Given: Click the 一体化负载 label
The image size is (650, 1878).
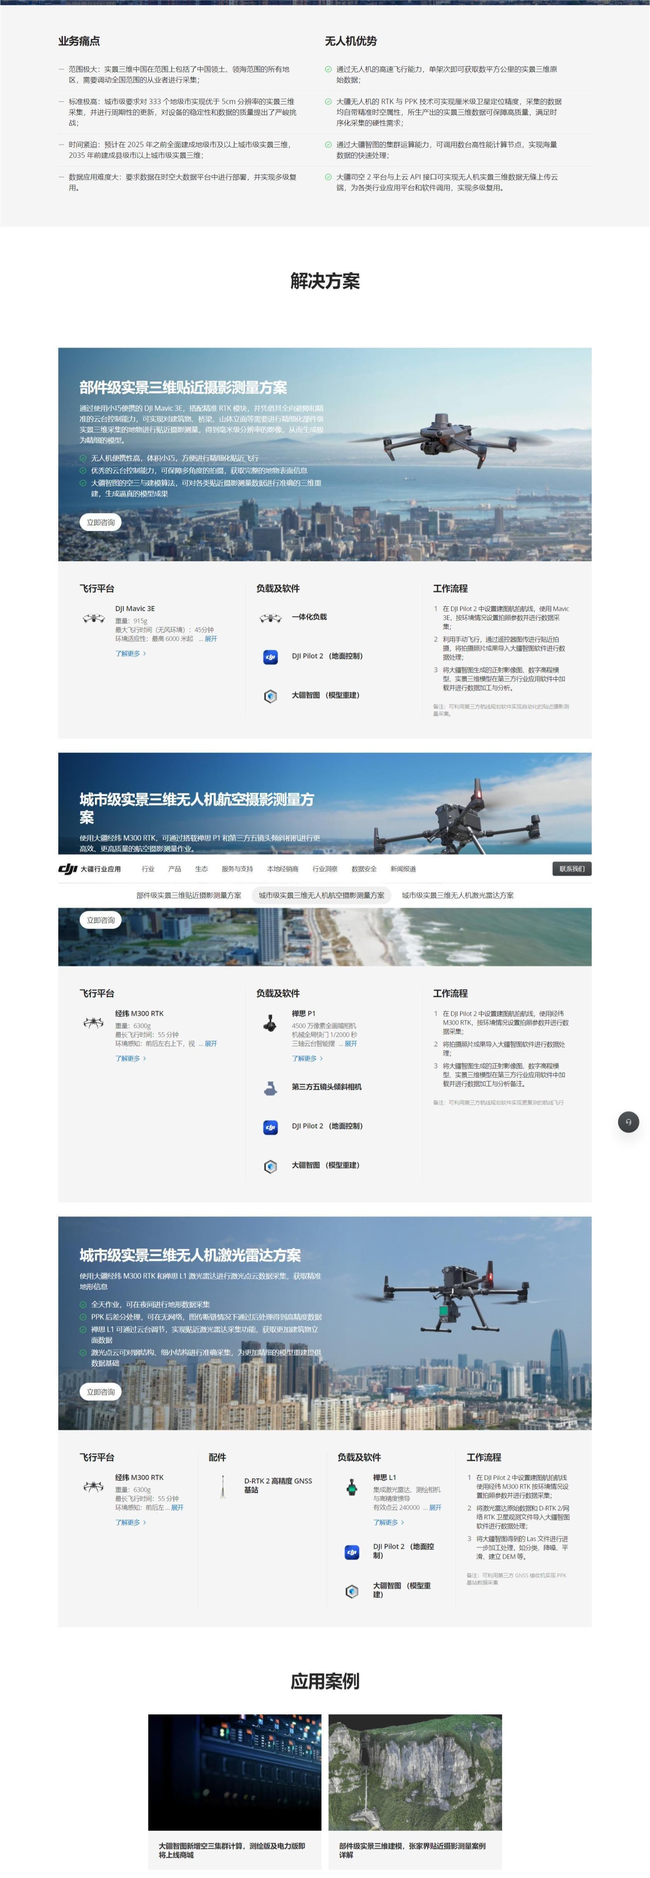Looking at the screenshot, I should point(309,617).
